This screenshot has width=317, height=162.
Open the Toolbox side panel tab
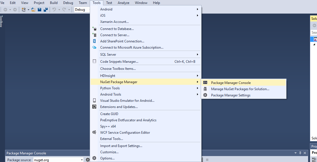click(x=1, y=21)
